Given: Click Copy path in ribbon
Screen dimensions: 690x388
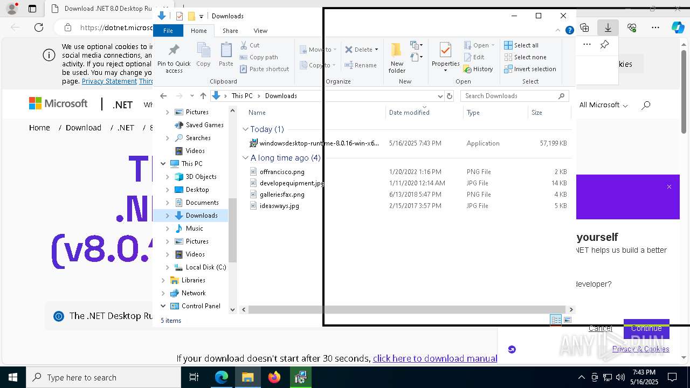Looking at the screenshot, I should pyautogui.click(x=259, y=57).
